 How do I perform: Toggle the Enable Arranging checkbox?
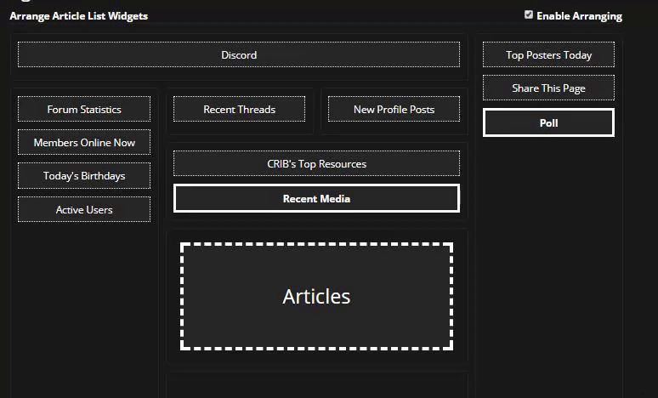tap(529, 15)
